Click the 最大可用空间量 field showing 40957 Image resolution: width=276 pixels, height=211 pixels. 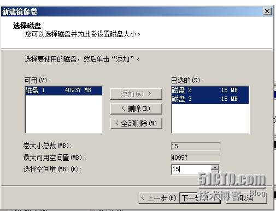196,158
